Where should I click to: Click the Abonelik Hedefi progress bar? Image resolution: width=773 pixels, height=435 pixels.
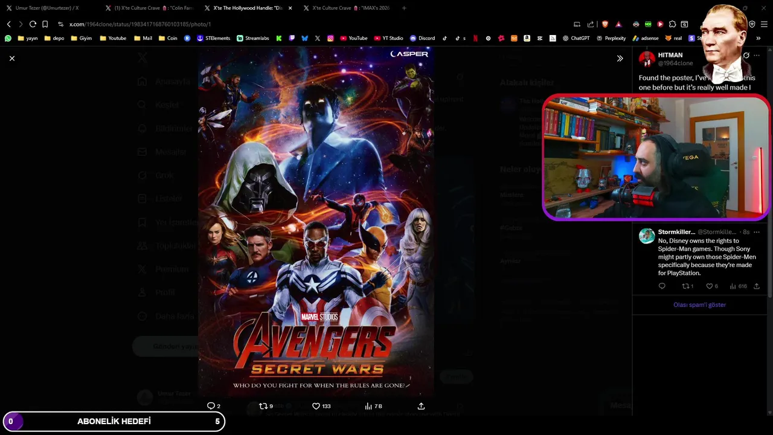click(114, 422)
